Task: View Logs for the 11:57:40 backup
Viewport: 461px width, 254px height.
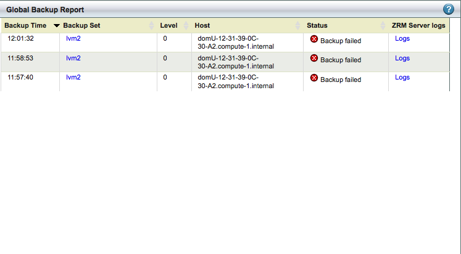Action: point(402,77)
